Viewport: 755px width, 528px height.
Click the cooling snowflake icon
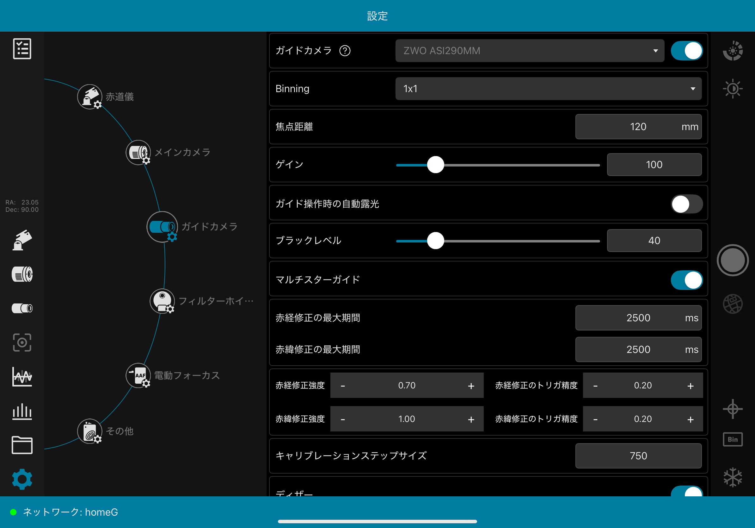click(x=733, y=477)
